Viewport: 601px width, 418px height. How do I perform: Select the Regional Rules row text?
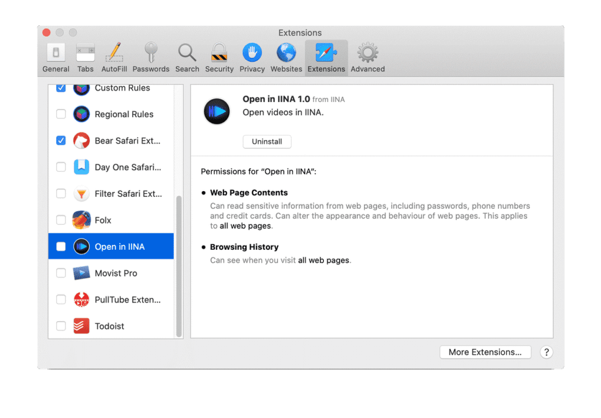[124, 114]
